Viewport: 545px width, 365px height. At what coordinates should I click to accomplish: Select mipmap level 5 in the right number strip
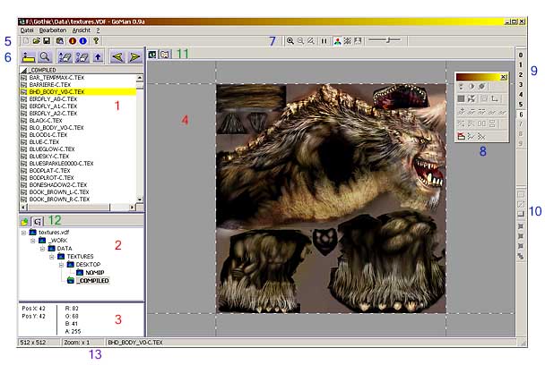(521, 104)
